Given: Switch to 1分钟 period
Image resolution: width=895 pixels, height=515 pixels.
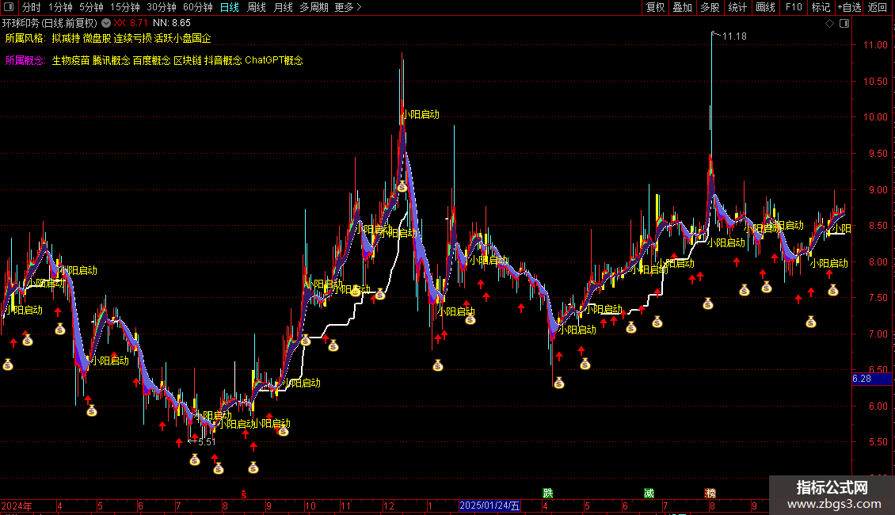Looking at the screenshot, I should pos(60,7).
